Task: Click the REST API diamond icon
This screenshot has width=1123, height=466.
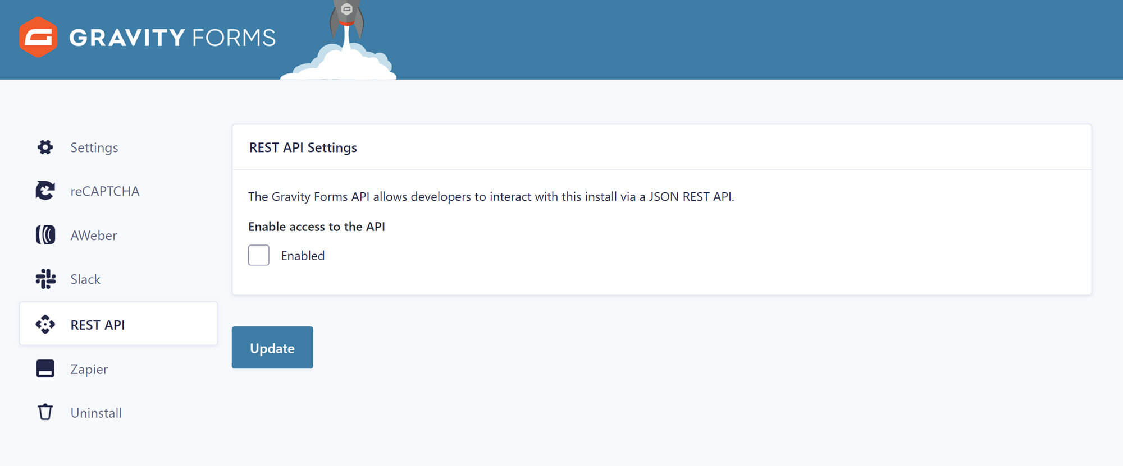Action: click(x=45, y=324)
